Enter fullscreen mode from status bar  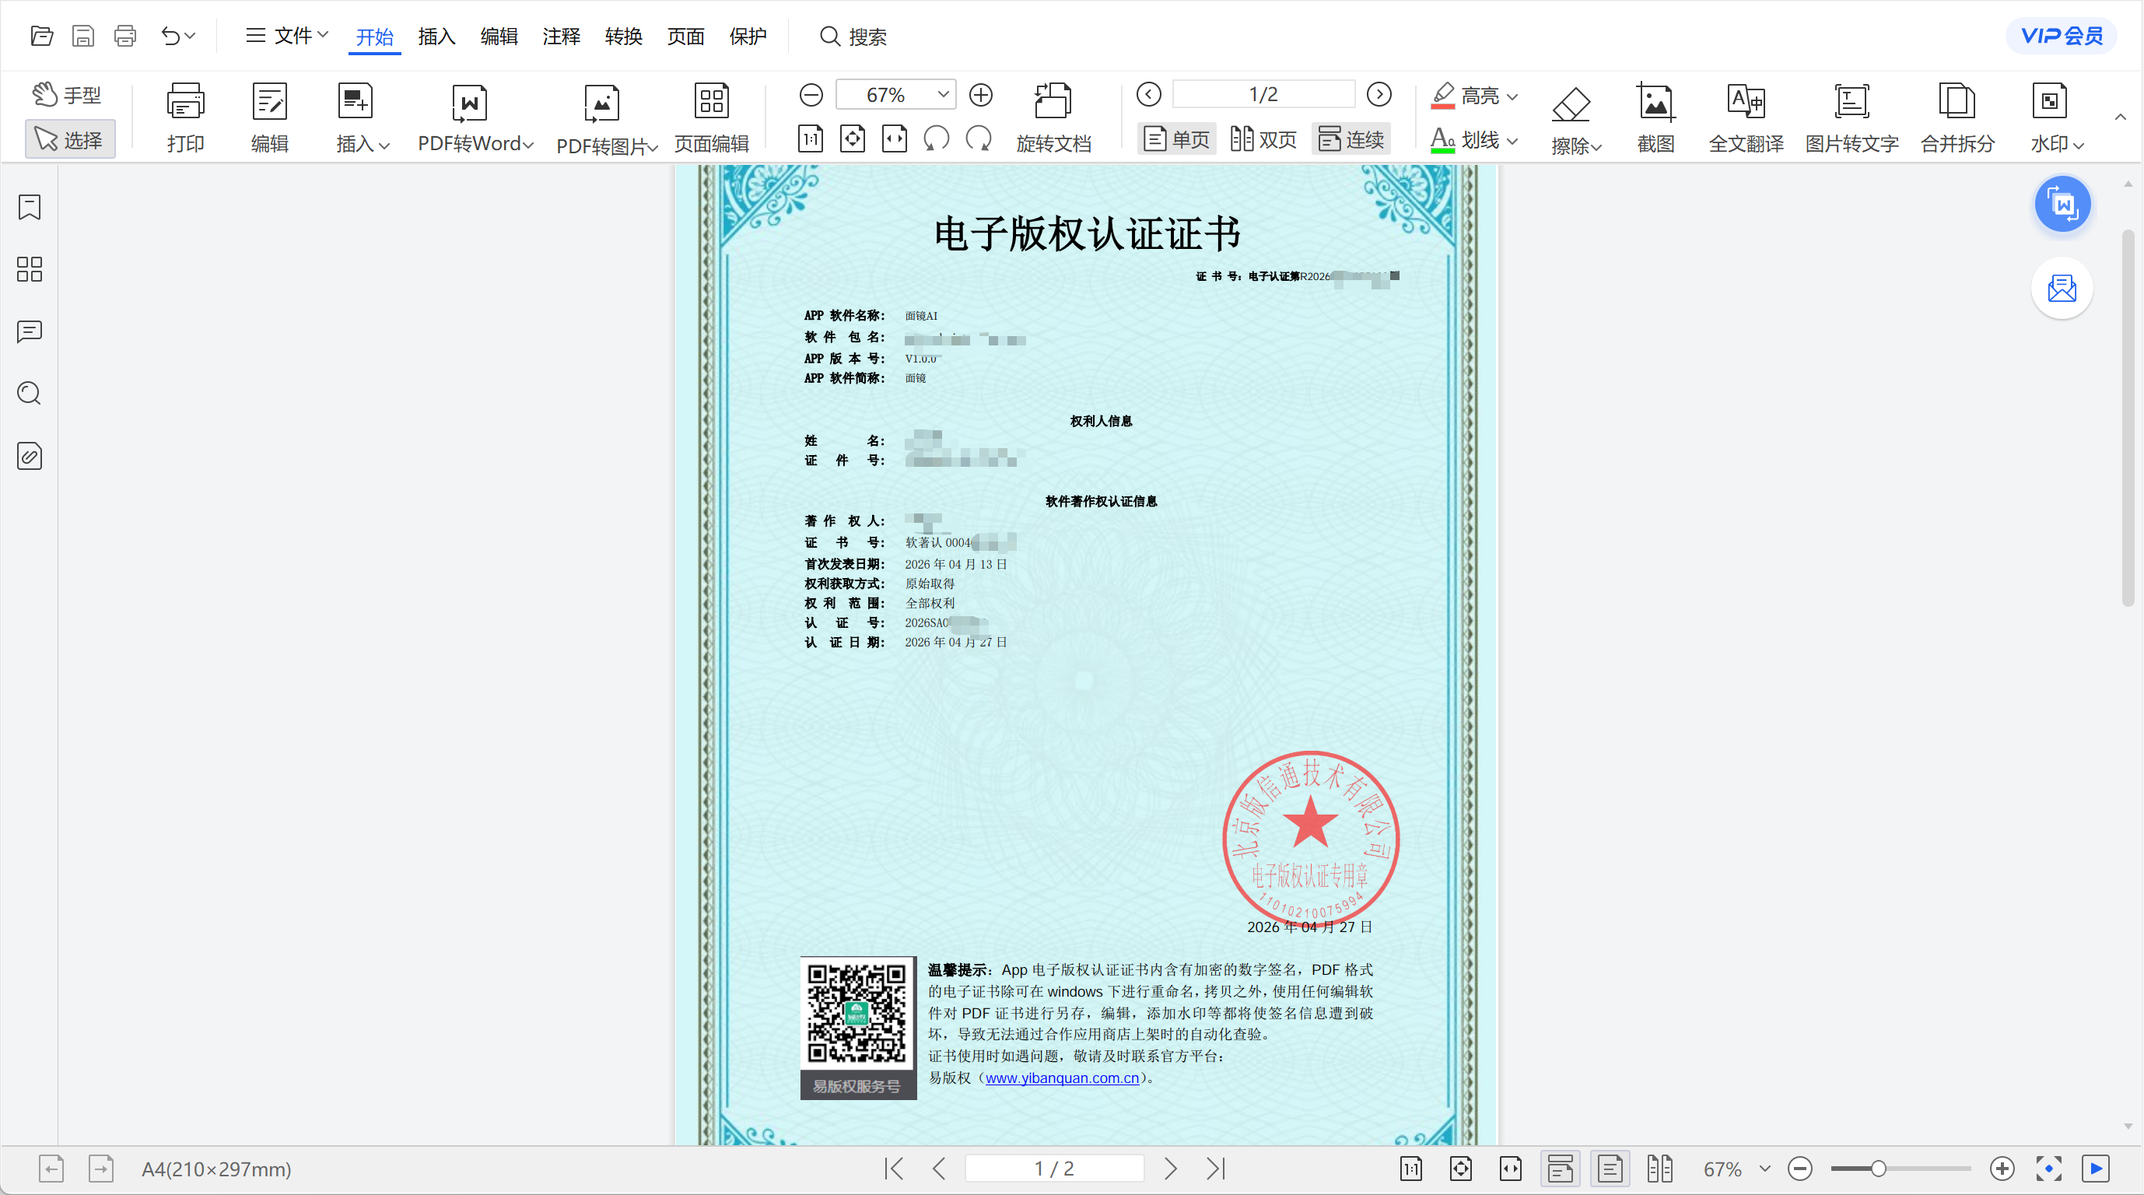2049,1169
